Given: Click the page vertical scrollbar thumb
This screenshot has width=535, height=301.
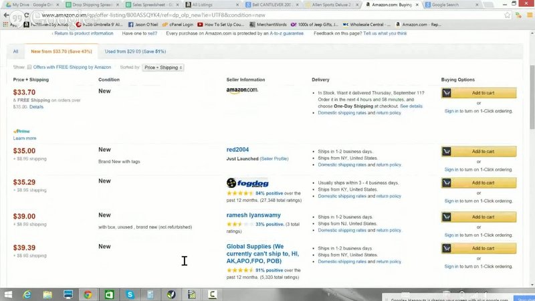Looking at the screenshot, I should pyautogui.click(x=532, y=97).
